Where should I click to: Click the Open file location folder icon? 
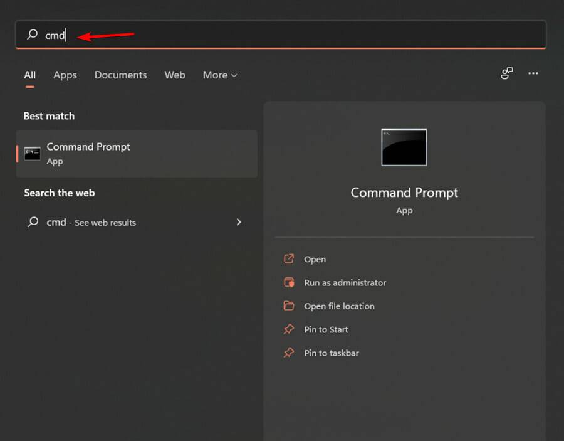(289, 306)
